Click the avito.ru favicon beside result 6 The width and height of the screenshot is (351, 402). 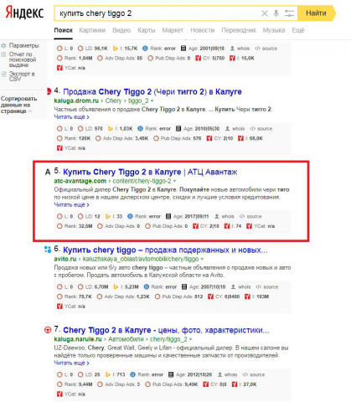[48, 250]
